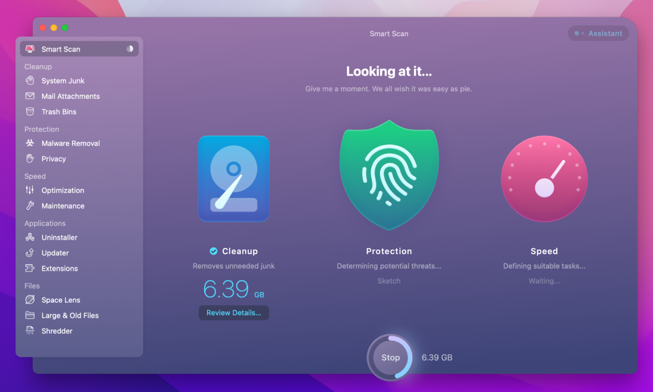This screenshot has width=653, height=392.
Task: Click the "Applications" sidebar section header
Action: coord(45,223)
